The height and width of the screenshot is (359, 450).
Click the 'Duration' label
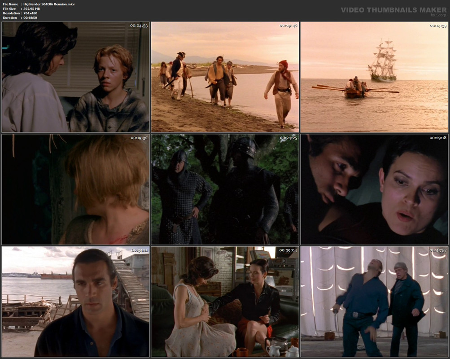tap(10, 18)
